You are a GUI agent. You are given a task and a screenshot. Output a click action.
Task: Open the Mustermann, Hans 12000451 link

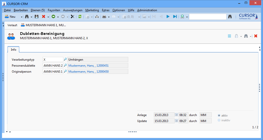(88, 65)
